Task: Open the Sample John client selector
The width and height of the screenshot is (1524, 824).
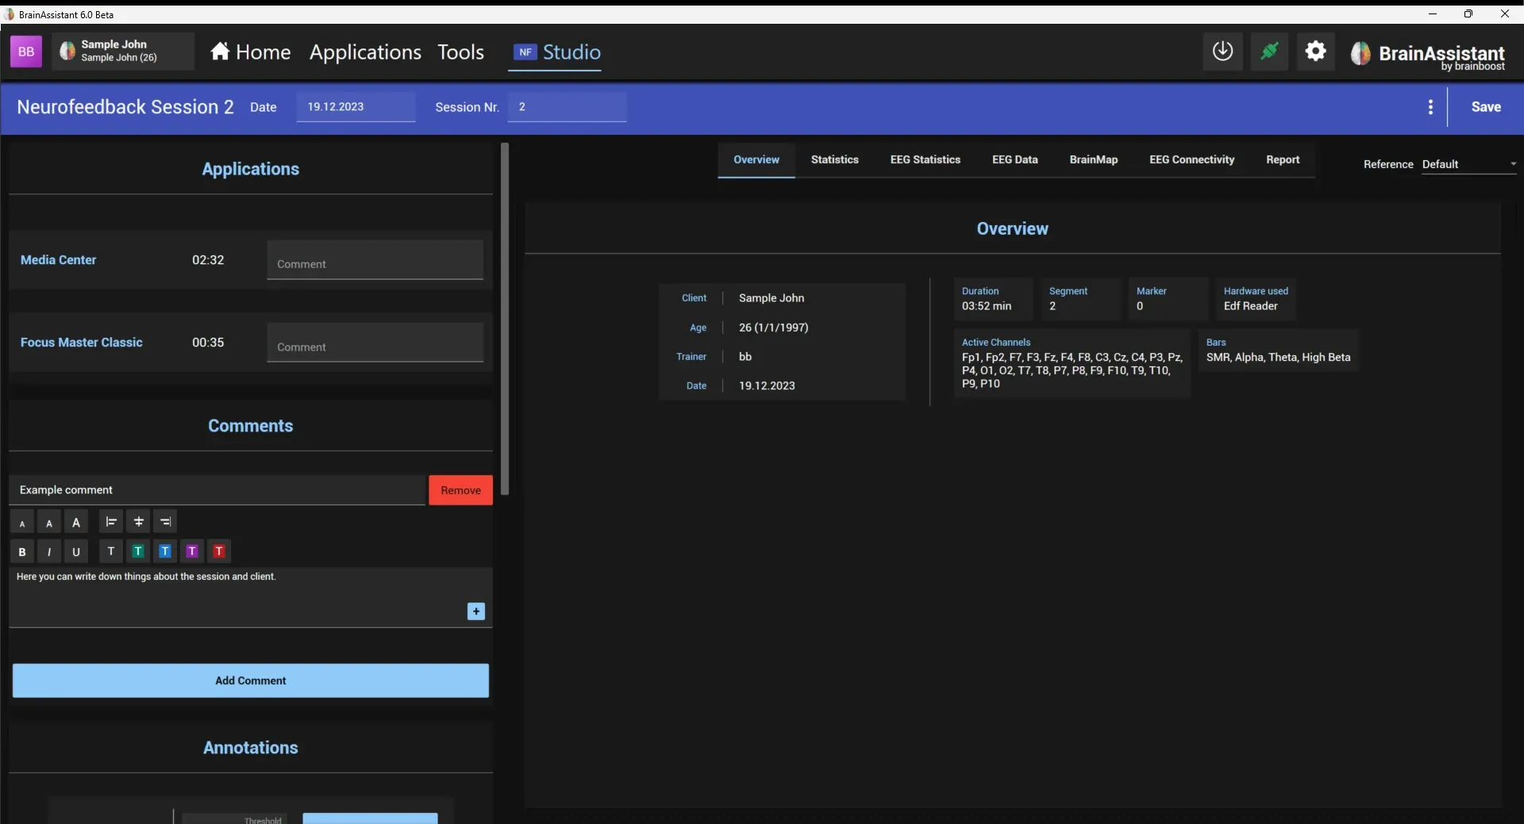Action: tap(123, 52)
